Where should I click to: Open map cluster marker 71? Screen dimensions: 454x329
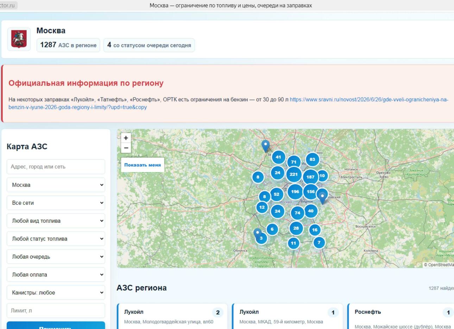tap(294, 162)
